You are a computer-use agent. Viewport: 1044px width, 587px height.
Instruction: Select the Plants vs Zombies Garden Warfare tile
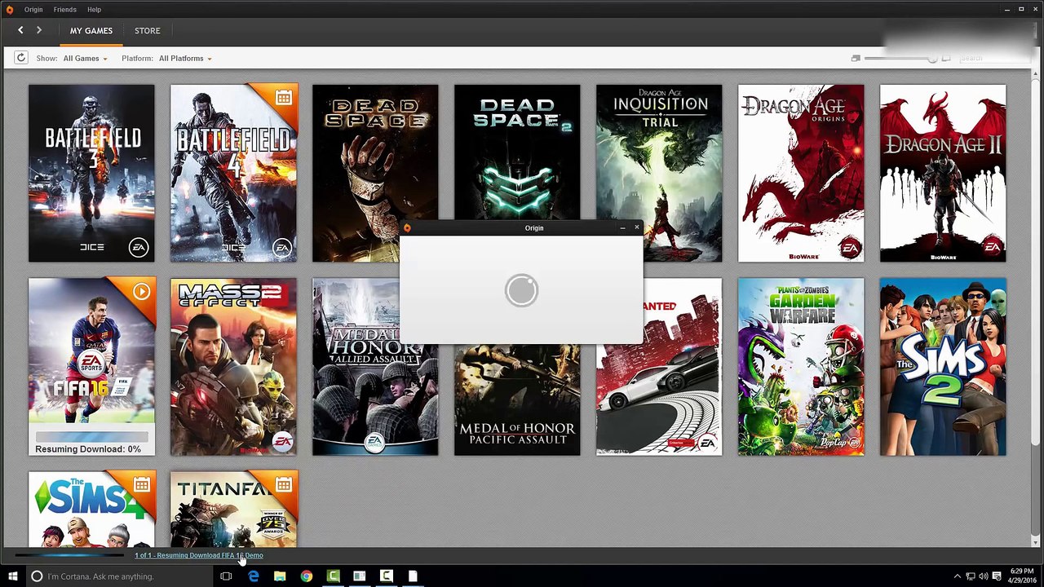click(801, 367)
